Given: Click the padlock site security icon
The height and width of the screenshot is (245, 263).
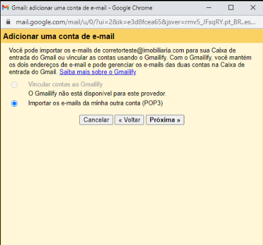Looking at the screenshot, I should (8, 22).
